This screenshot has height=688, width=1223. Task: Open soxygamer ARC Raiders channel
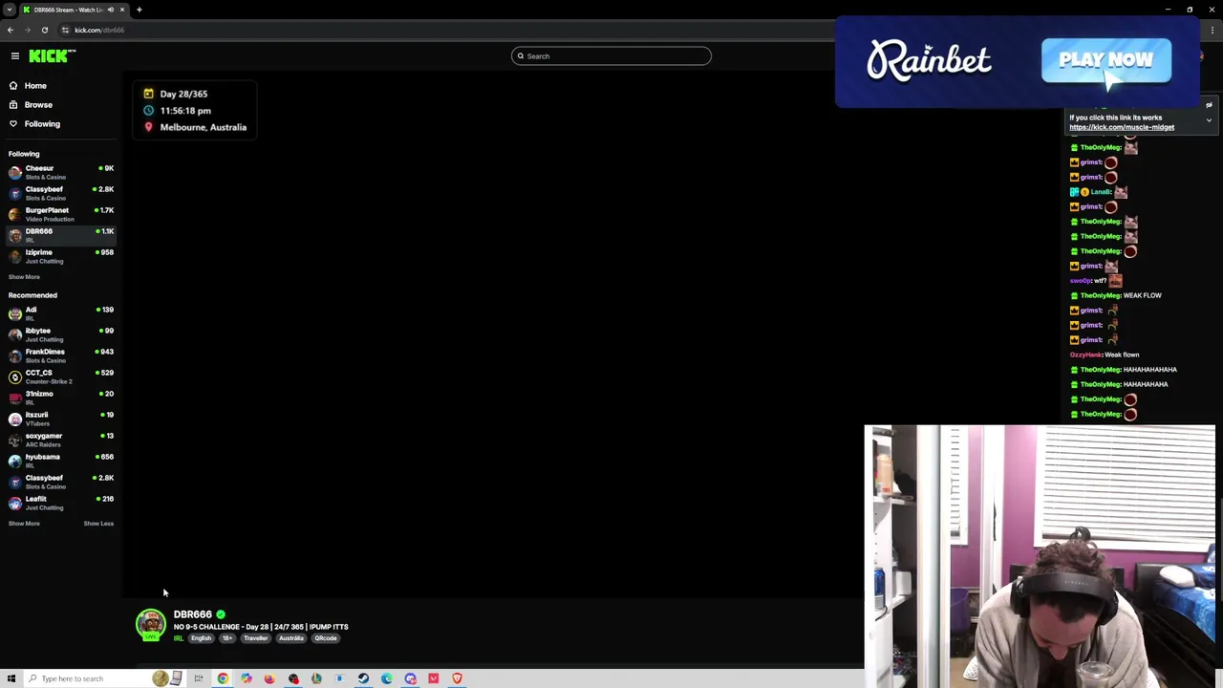coord(61,440)
